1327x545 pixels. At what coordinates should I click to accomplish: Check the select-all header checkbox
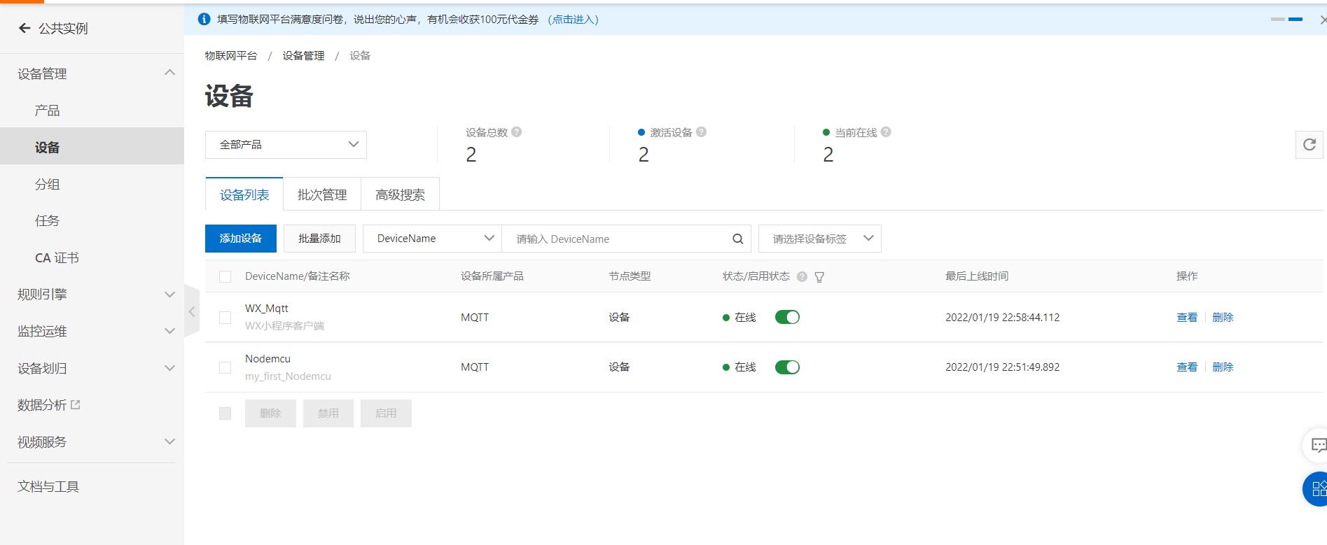pos(225,276)
